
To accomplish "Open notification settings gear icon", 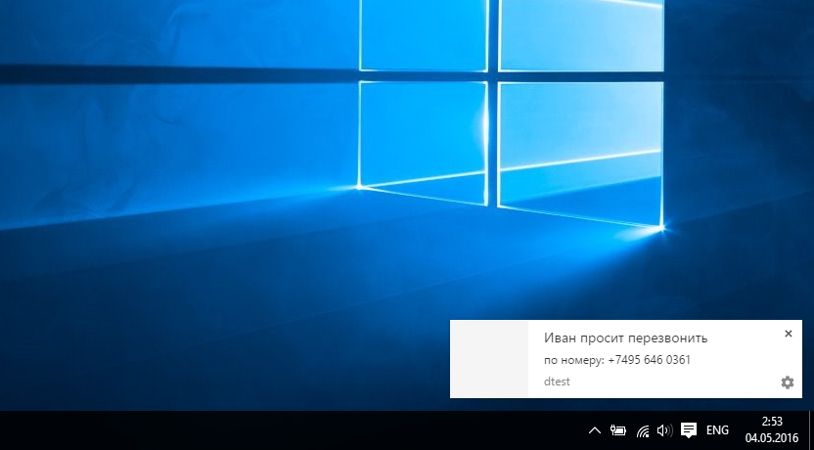I will [x=787, y=382].
